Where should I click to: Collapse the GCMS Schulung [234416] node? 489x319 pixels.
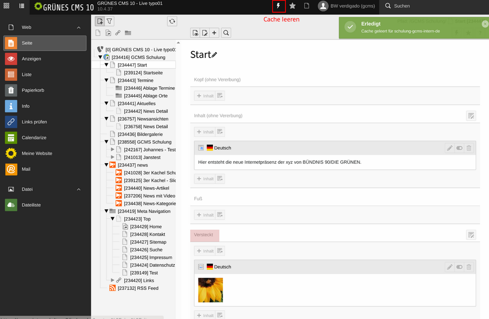tap(100, 57)
